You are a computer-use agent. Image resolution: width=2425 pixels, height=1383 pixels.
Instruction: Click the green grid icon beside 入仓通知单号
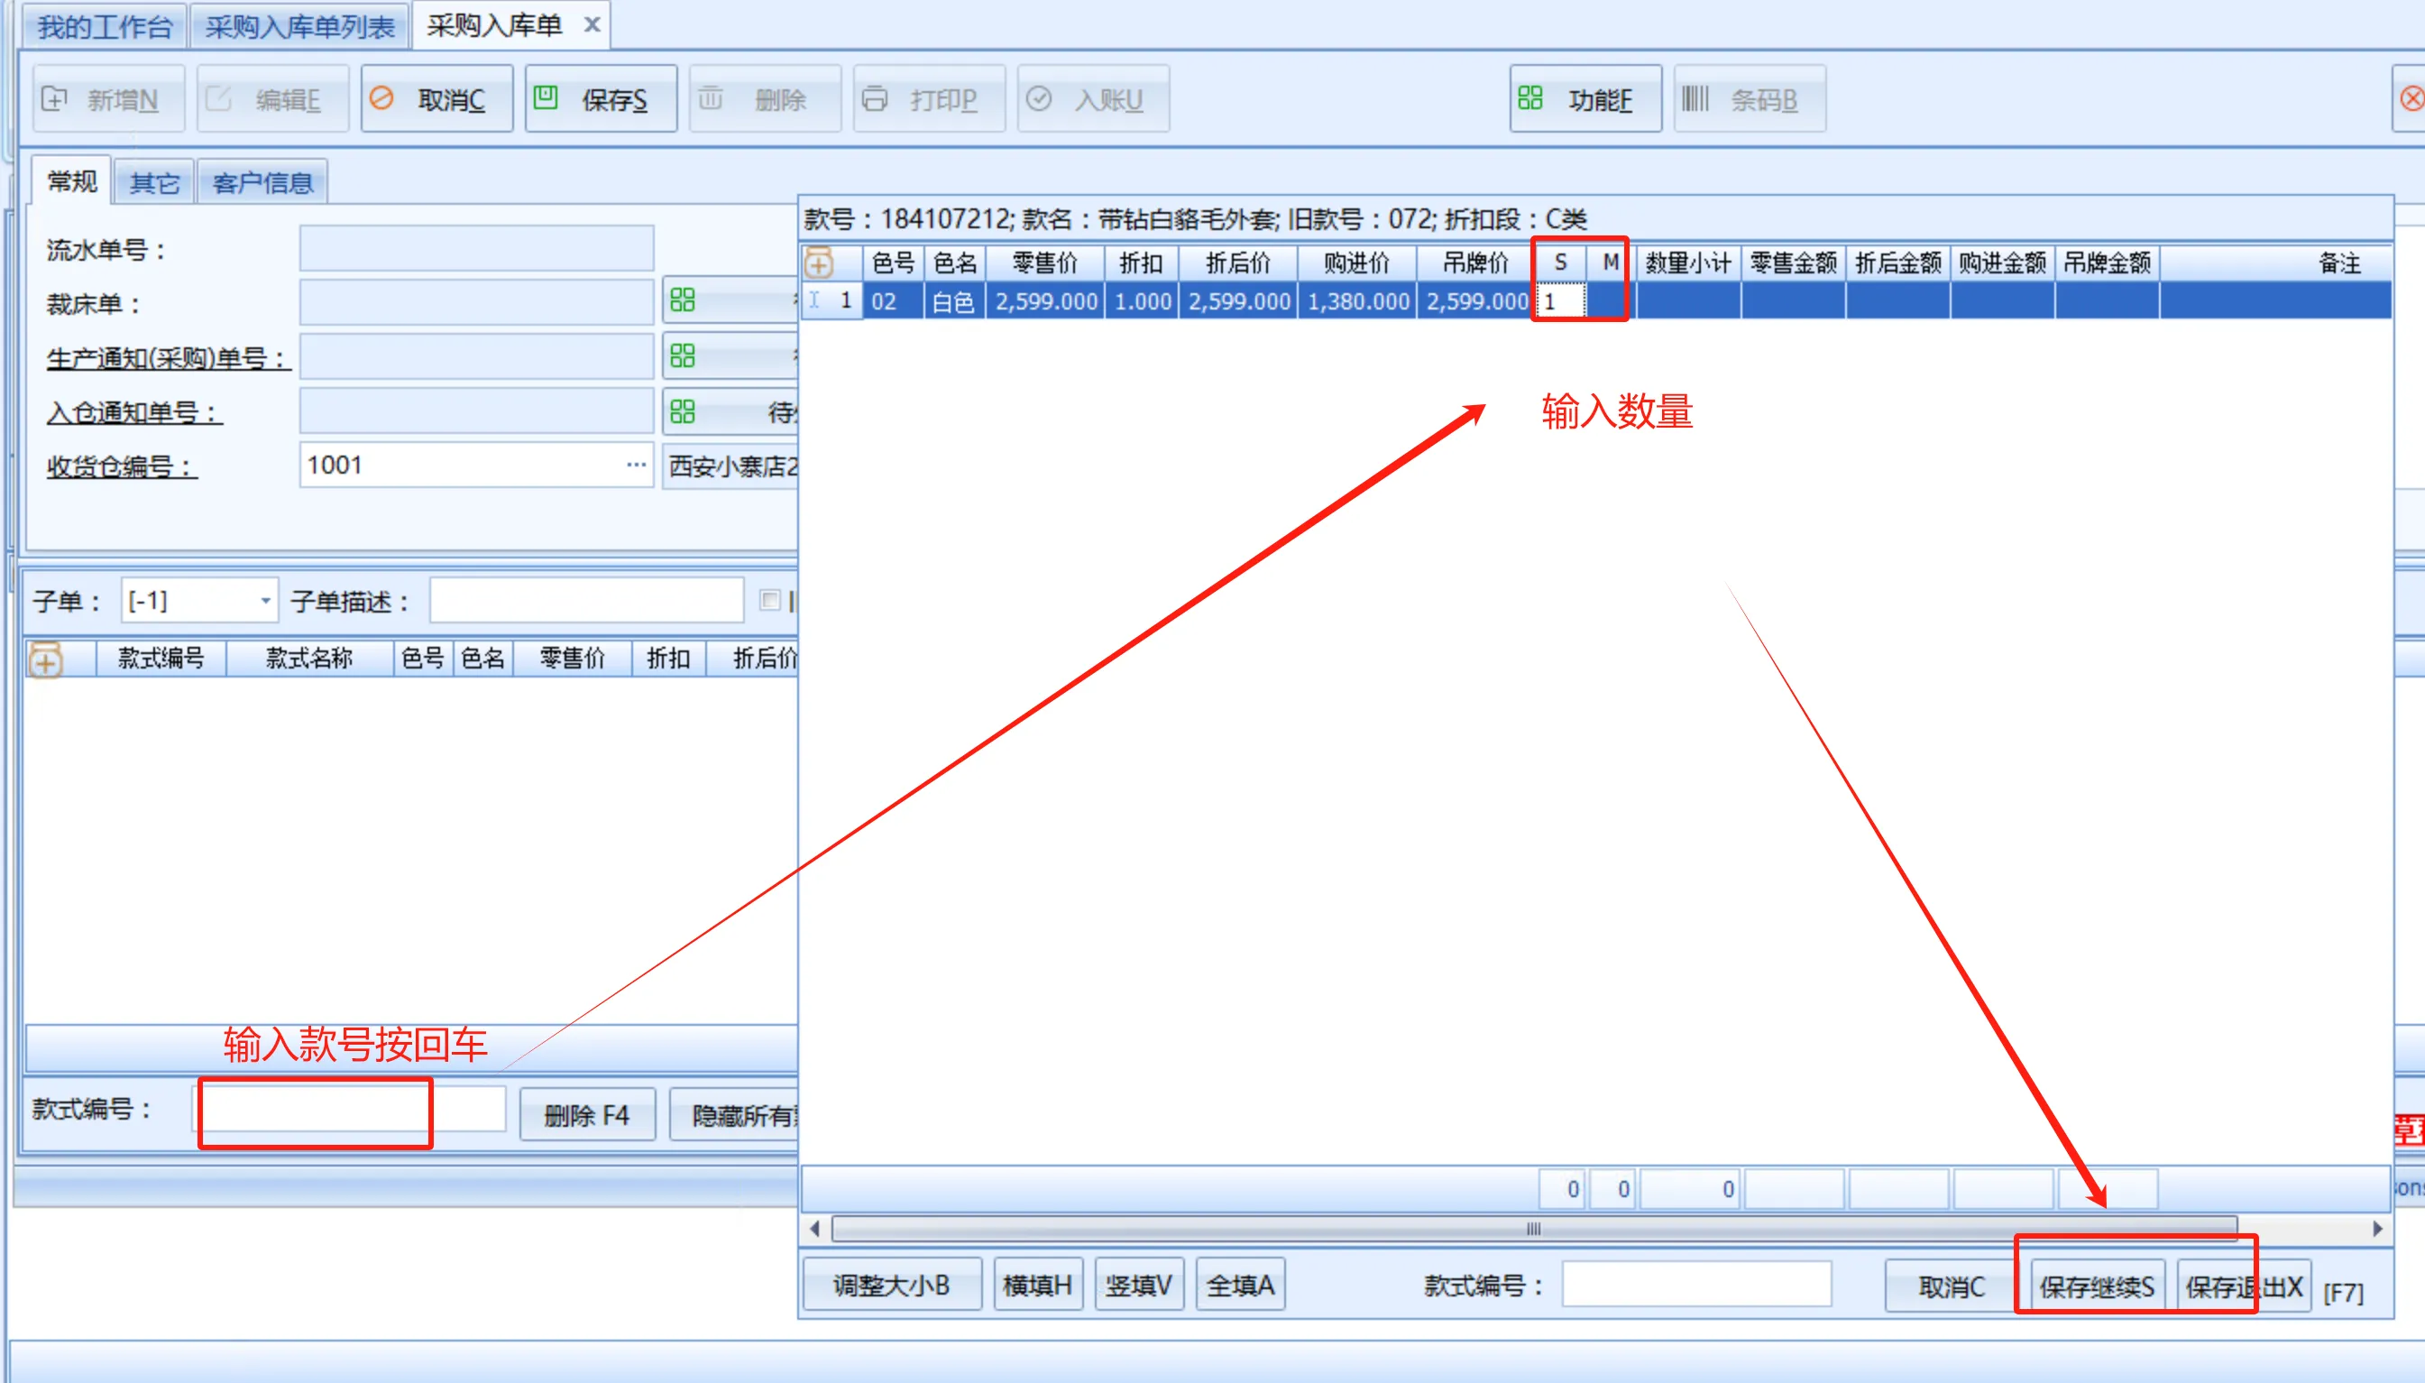coord(683,411)
